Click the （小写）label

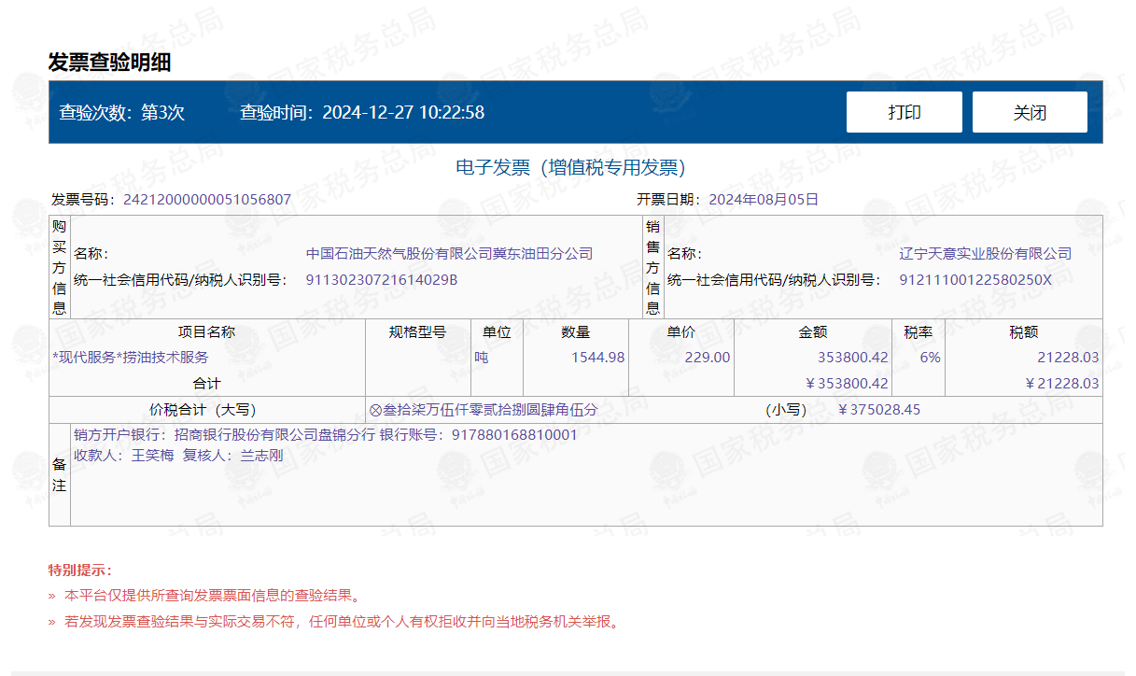[x=786, y=409]
